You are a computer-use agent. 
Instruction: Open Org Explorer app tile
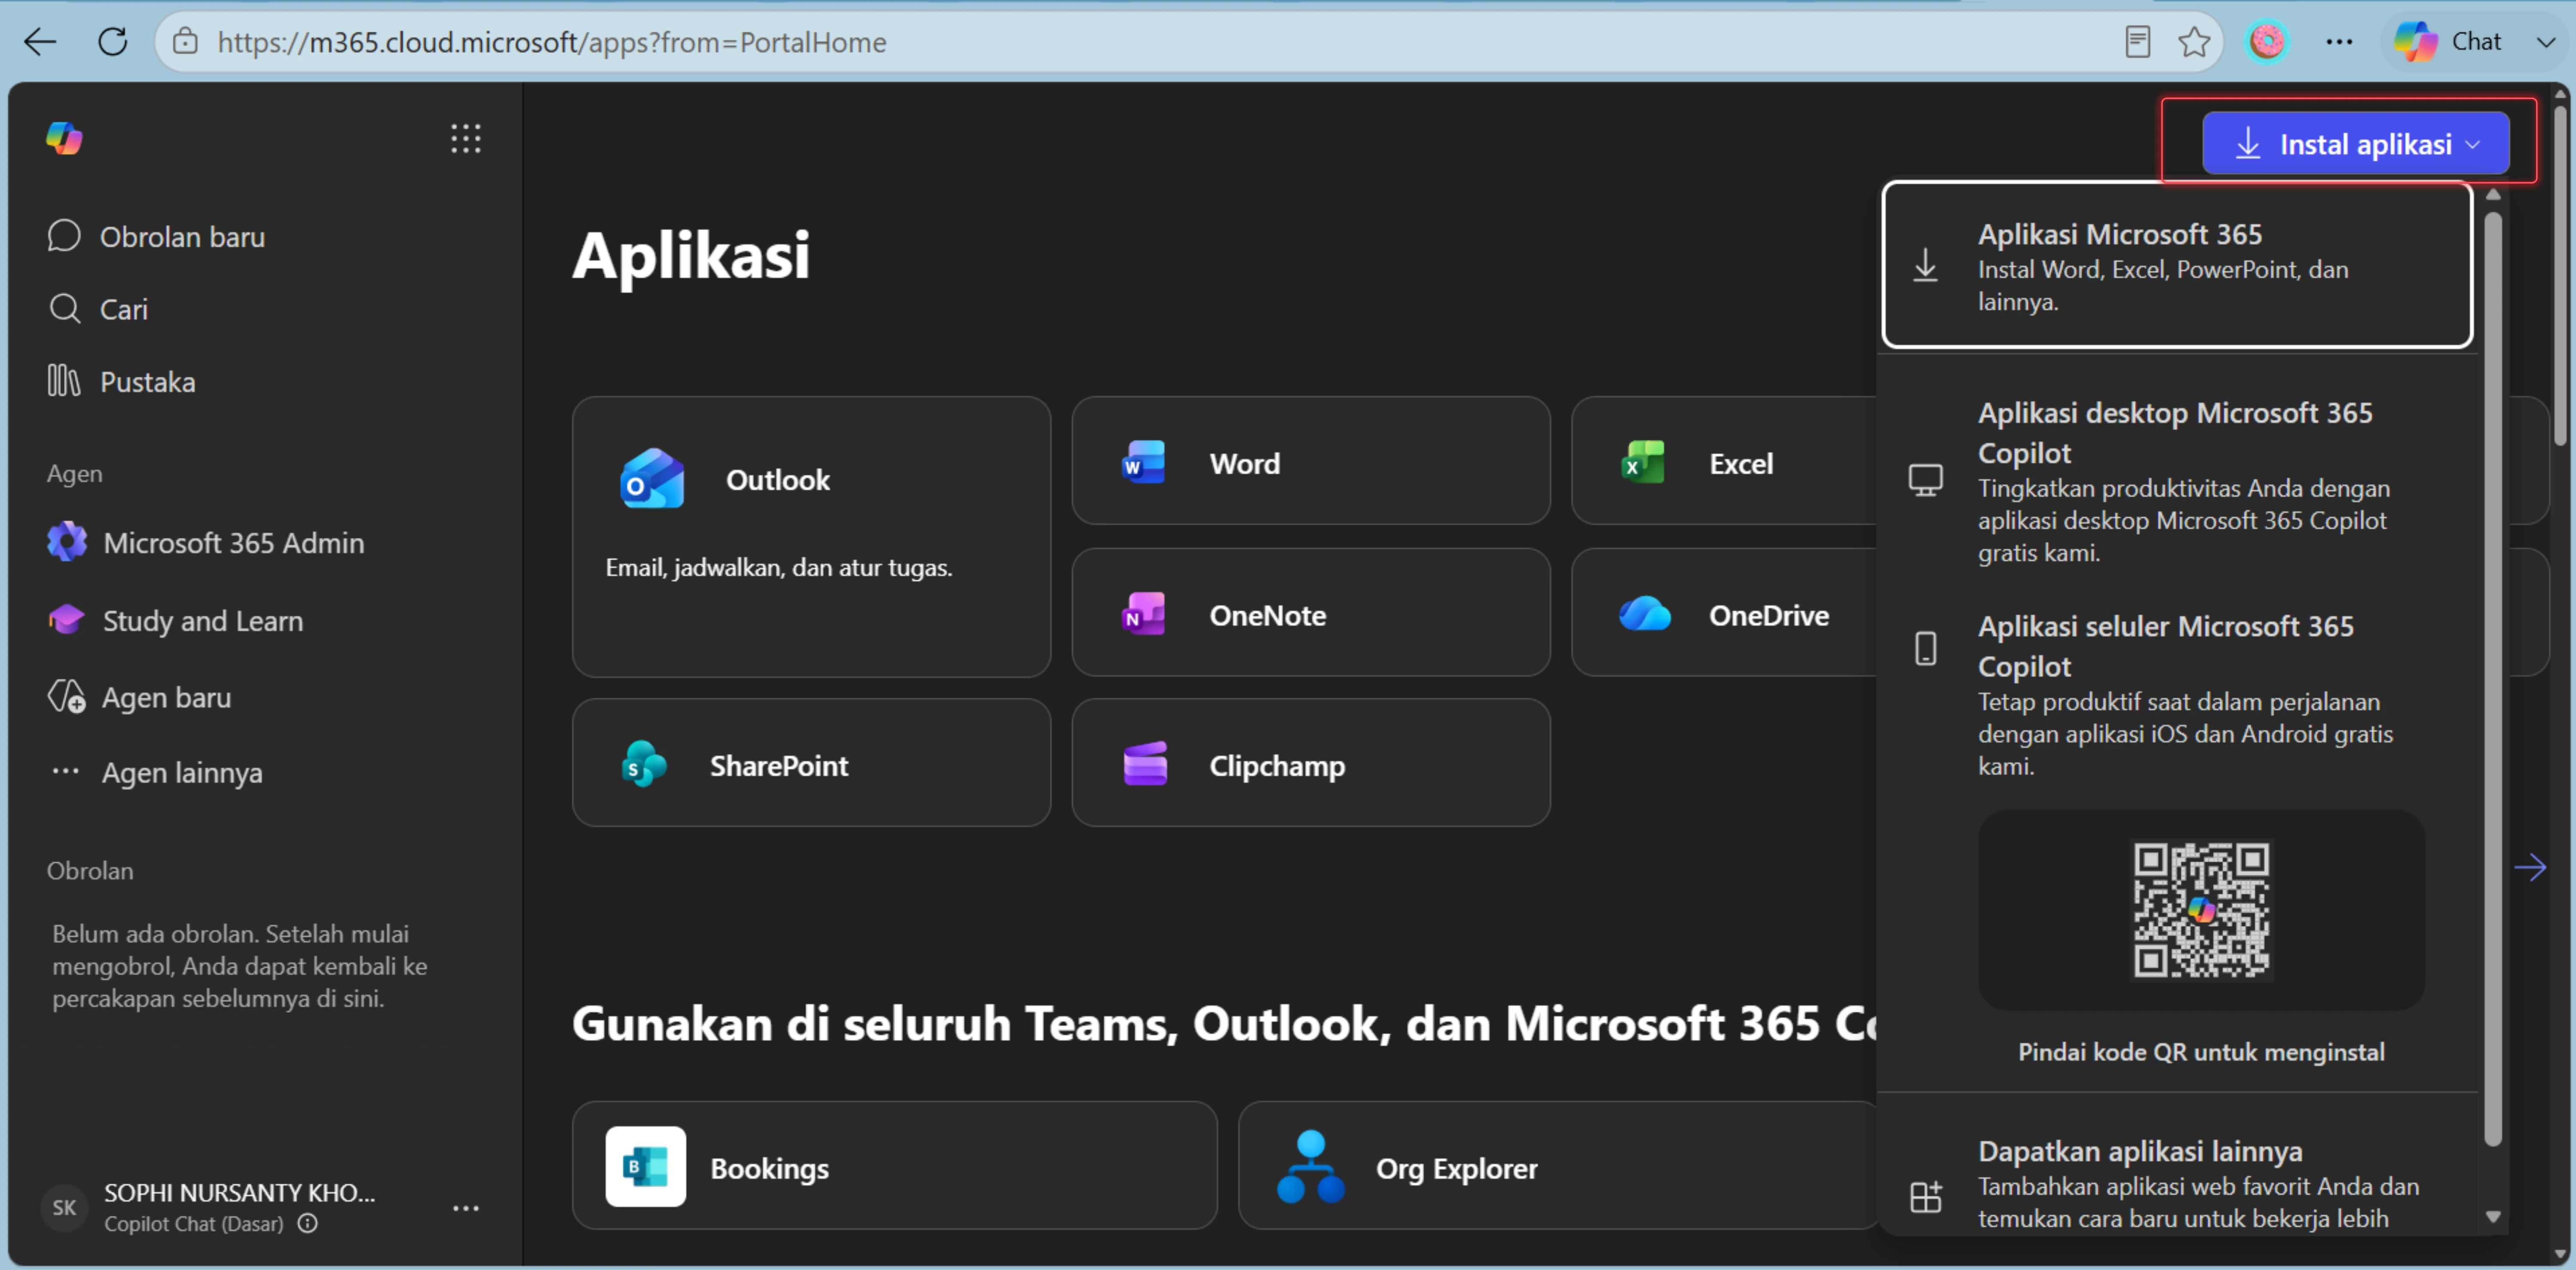1558,1166
